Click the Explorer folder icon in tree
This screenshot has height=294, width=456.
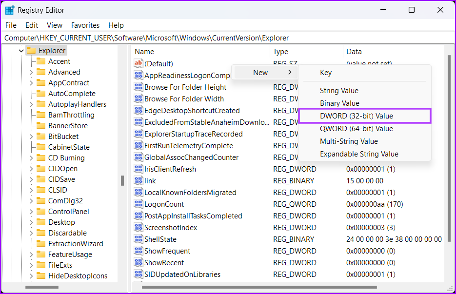31,51
